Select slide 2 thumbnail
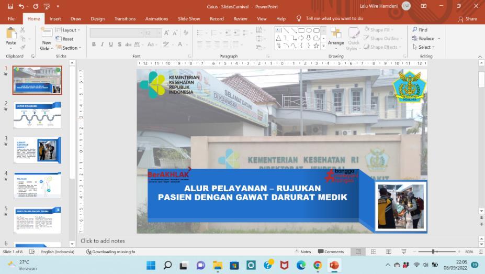This screenshot has height=274, width=485. (x=37, y=115)
